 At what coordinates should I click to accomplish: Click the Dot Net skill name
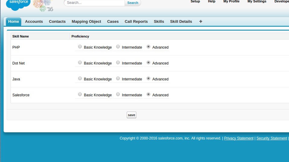click(18, 63)
